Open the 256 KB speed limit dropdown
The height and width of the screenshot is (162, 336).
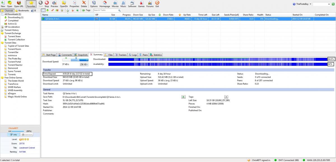[84, 65]
